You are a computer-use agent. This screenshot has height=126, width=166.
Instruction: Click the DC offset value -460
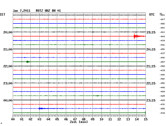coord(162,79)
